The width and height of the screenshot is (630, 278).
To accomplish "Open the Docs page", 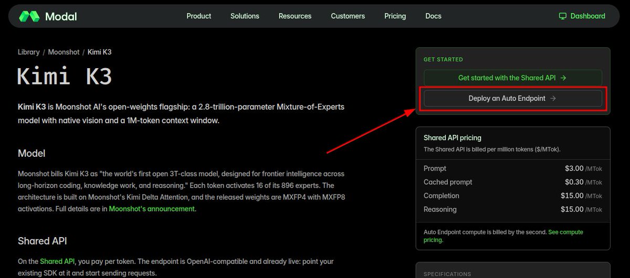I will [x=433, y=16].
